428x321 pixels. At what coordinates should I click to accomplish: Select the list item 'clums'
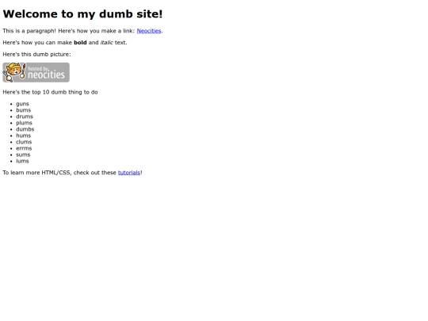point(24,142)
